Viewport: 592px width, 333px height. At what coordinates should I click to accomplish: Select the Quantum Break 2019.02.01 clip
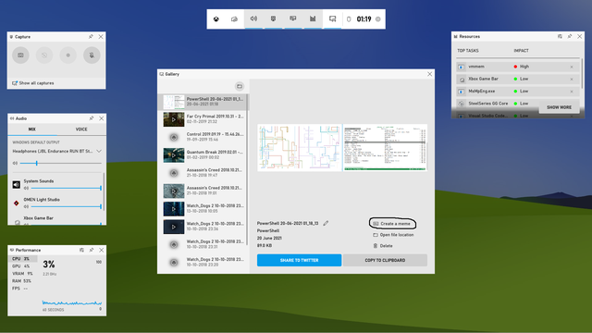(203, 154)
